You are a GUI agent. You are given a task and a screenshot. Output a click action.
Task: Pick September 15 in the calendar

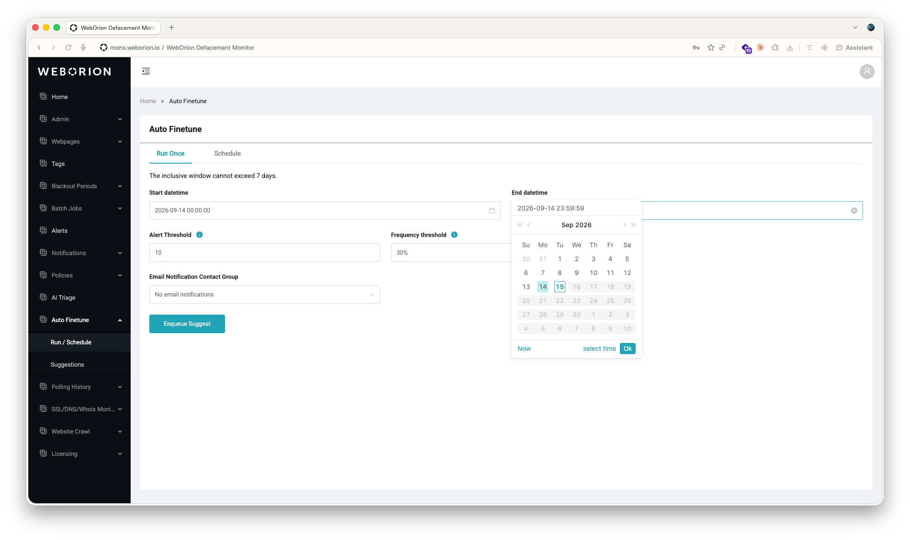click(x=559, y=287)
